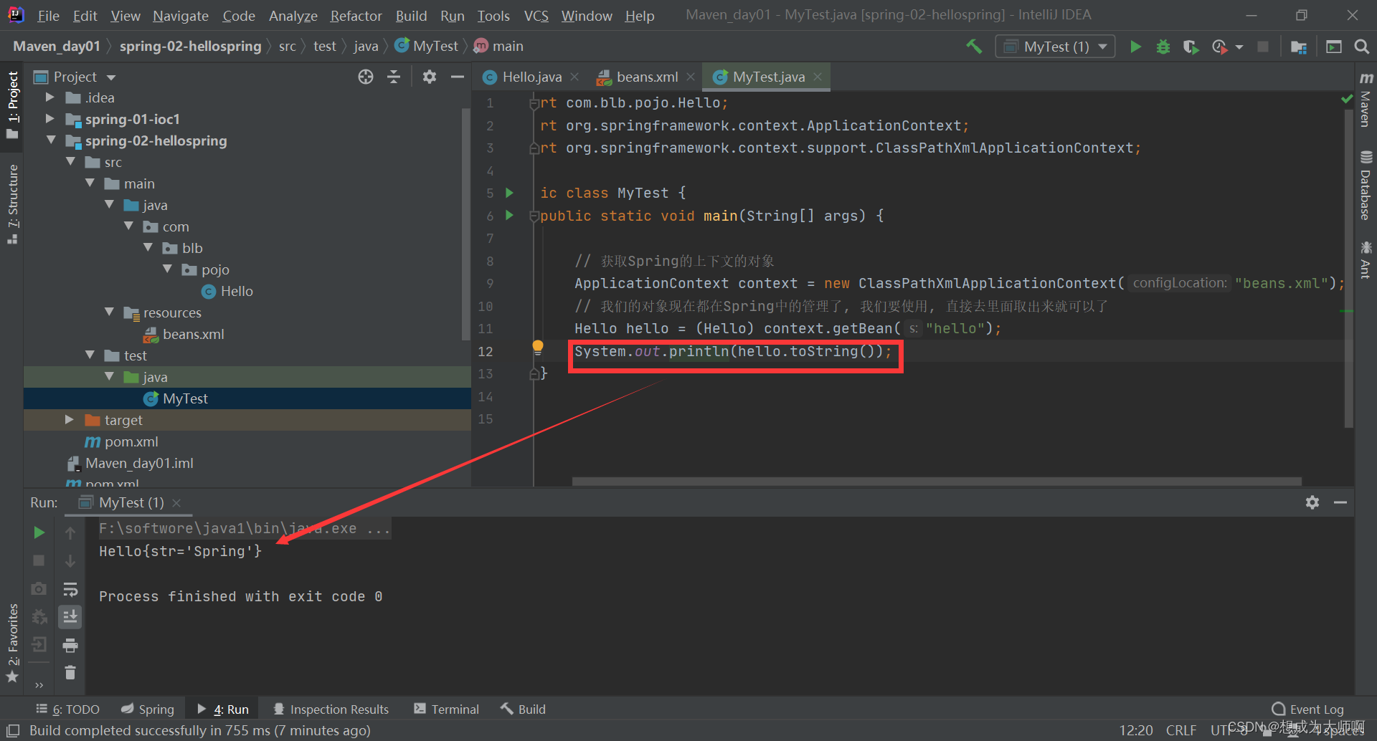Select Maven_day01.iml file in tree
The image size is (1377, 741).
pyautogui.click(x=131, y=463)
